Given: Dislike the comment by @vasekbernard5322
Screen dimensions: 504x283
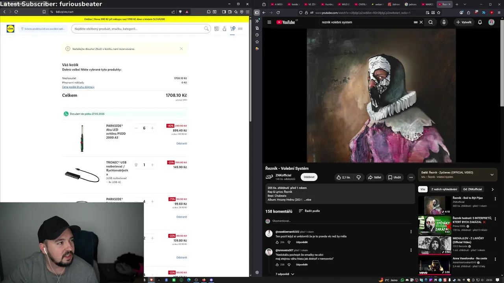Looking at the screenshot, I should (x=289, y=242).
